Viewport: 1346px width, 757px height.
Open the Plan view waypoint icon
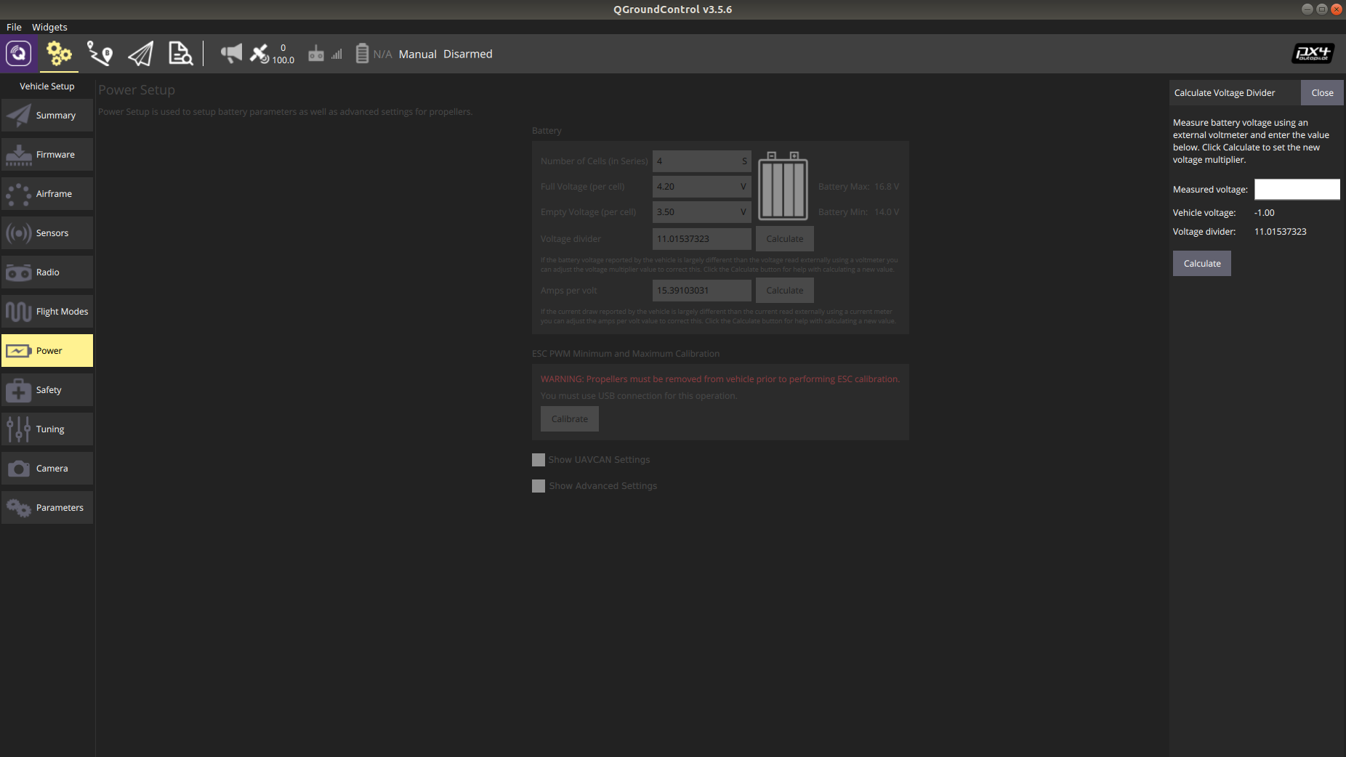pyautogui.click(x=100, y=54)
